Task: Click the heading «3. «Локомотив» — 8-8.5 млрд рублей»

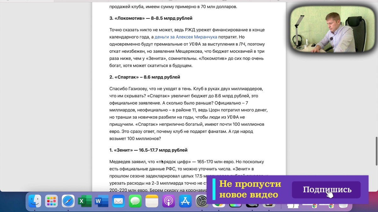Action: tap(151, 18)
